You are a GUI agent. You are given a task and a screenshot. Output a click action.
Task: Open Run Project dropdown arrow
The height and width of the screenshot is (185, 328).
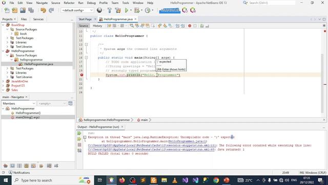click(x=131, y=10)
